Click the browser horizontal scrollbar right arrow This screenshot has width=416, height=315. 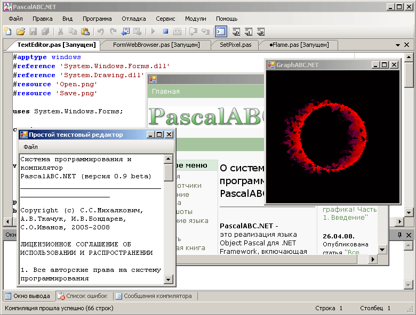(x=373, y=259)
